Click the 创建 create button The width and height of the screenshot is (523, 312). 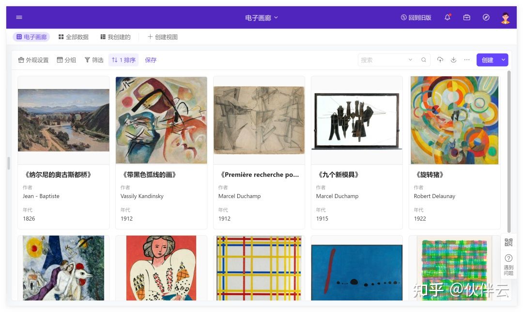pyautogui.click(x=487, y=60)
